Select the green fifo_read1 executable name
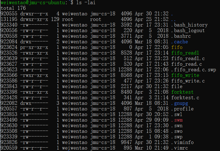 pyautogui.click(x=185, y=53)
